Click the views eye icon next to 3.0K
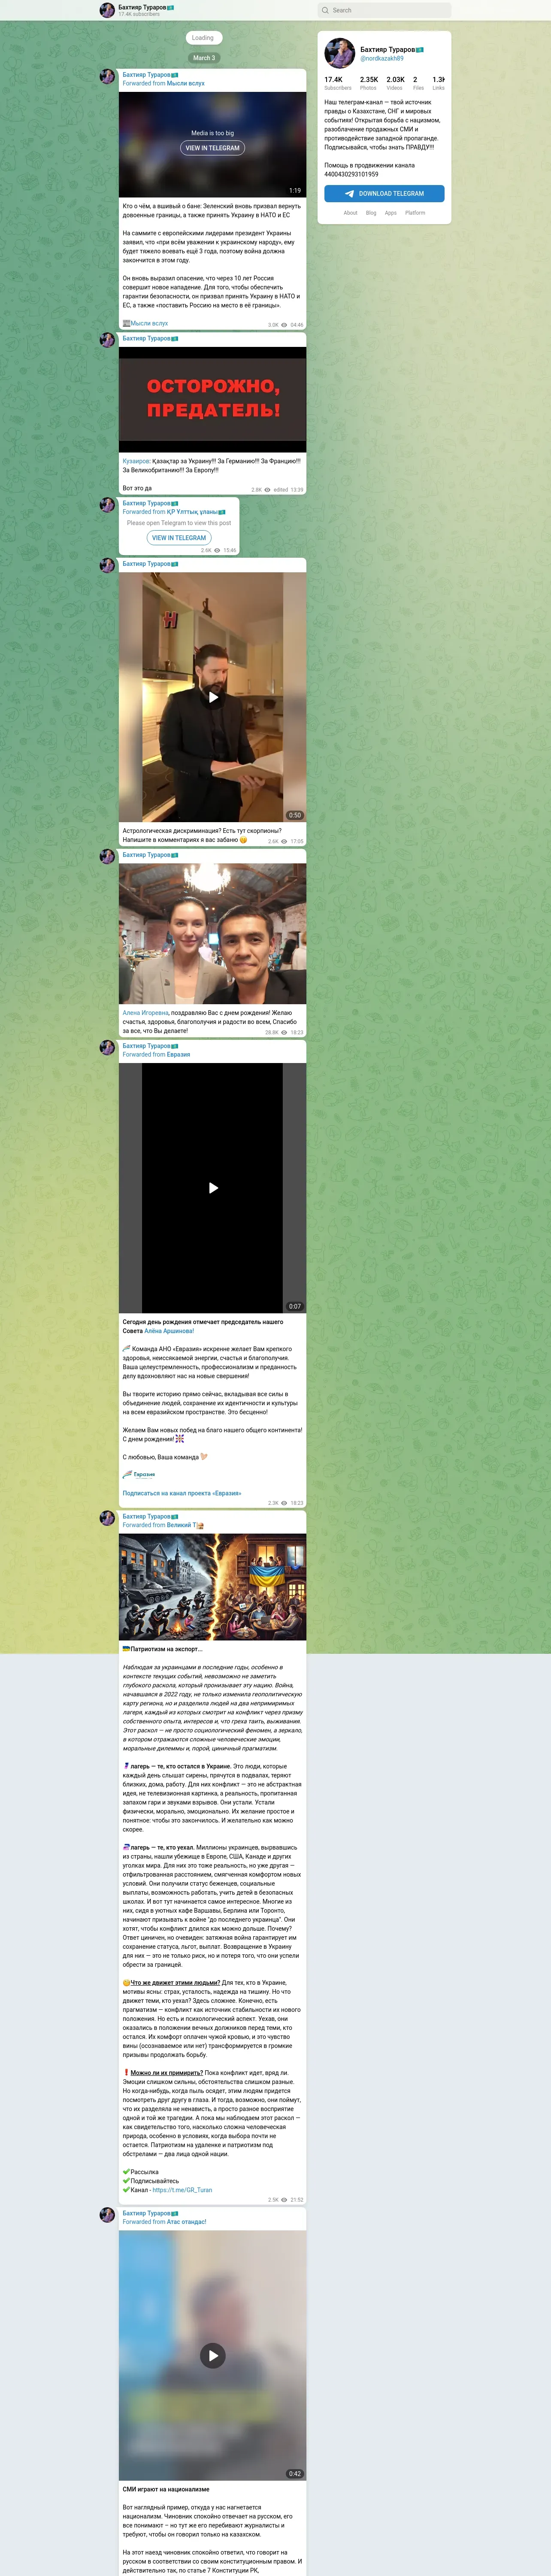 [284, 324]
